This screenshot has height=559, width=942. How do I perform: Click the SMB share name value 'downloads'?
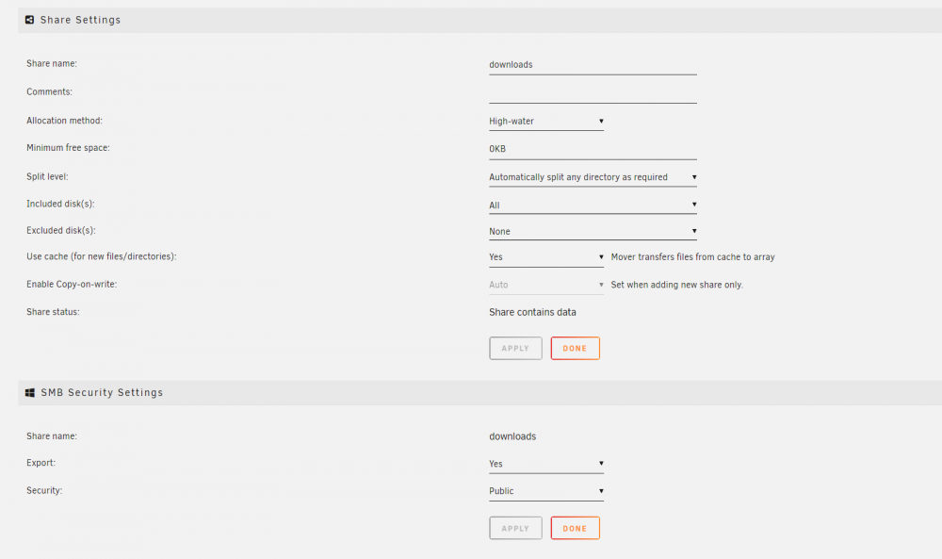(512, 436)
